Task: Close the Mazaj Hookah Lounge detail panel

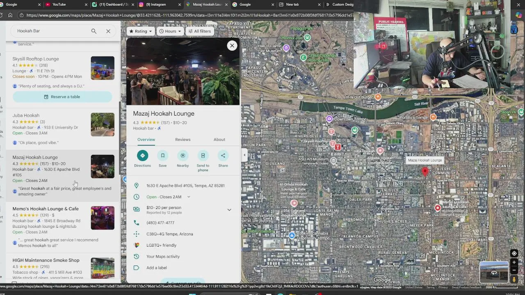Action: [x=232, y=45]
